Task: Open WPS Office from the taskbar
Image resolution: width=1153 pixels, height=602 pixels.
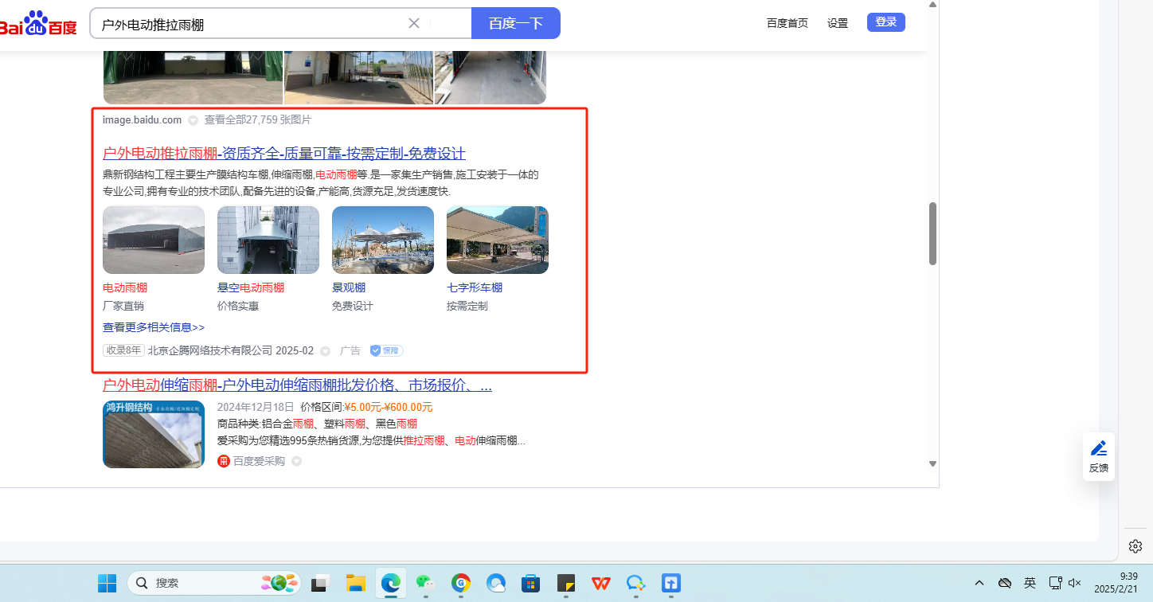Action: click(x=600, y=584)
